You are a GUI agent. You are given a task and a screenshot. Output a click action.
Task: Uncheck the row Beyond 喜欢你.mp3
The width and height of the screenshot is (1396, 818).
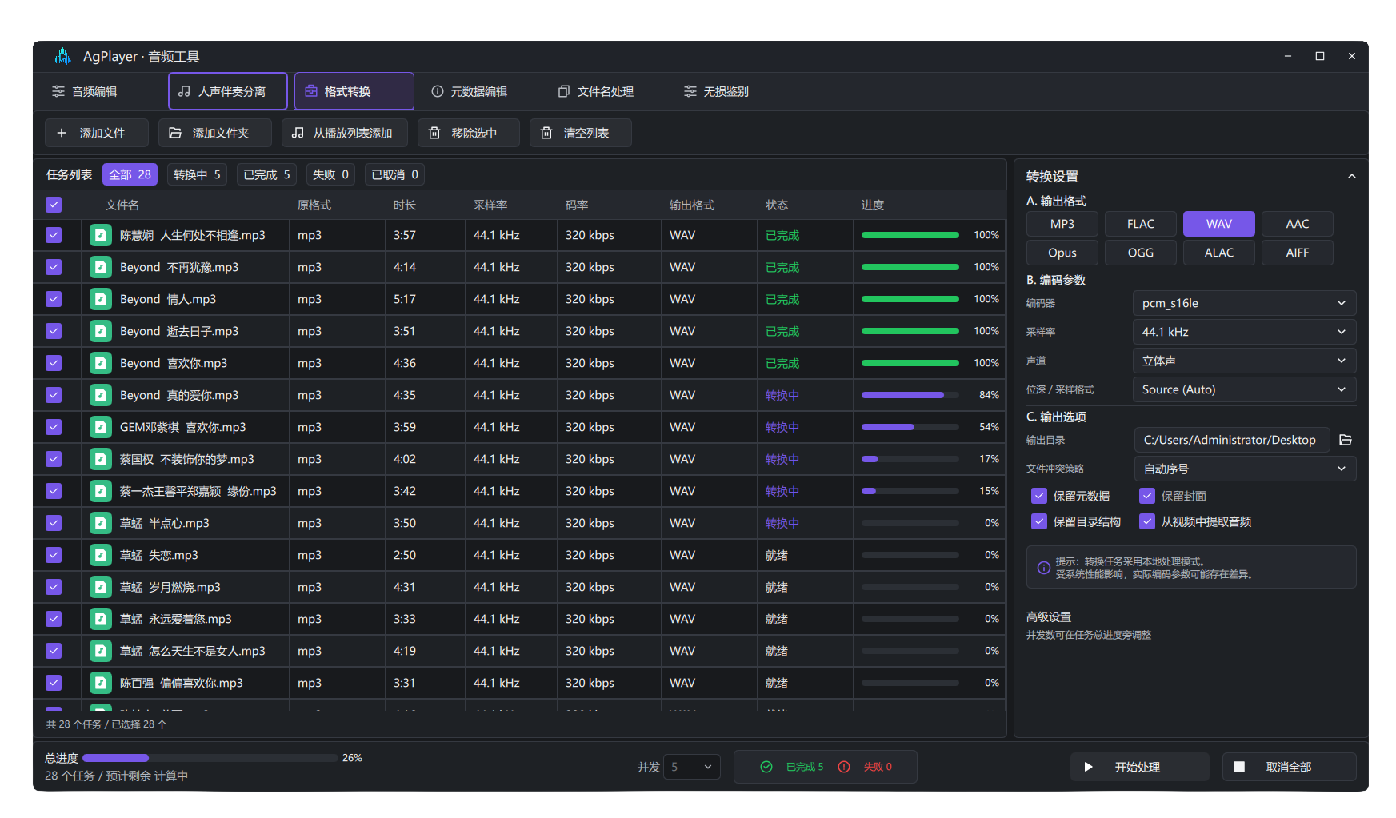click(x=54, y=363)
